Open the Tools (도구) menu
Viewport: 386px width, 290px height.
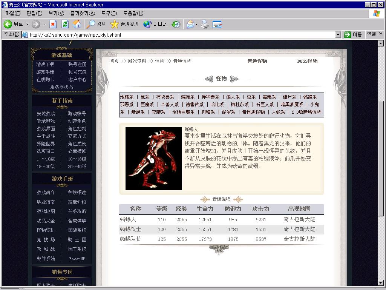coord(109,13)
